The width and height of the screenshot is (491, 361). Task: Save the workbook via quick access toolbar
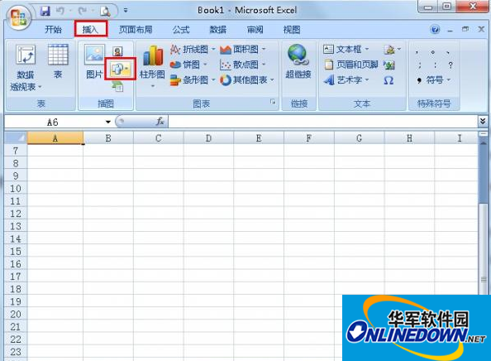click(x=45, y=11)
